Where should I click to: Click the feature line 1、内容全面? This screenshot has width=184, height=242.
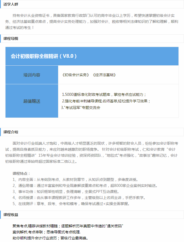(75, 180)
